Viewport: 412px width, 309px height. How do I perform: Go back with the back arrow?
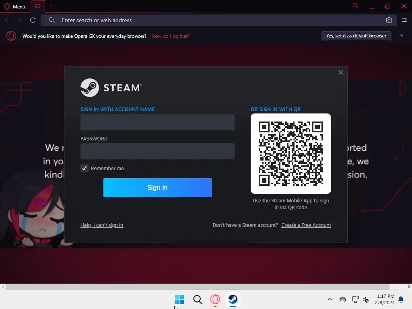pyautogui.click(x=7, y=20)
